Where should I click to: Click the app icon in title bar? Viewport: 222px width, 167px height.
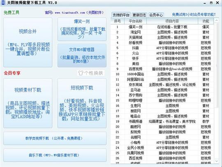pyautogui.click(x=3, y=2)
